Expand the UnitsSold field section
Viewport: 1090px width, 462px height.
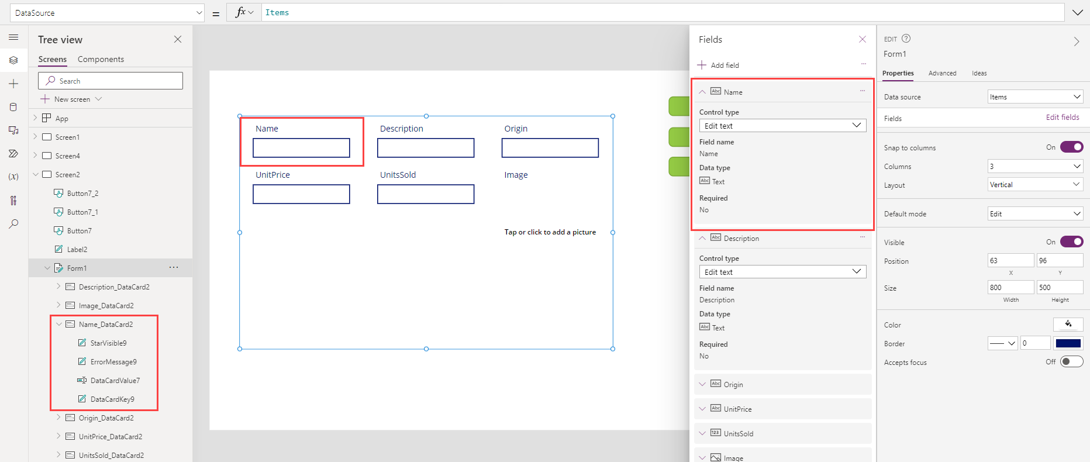coord(702,433)
